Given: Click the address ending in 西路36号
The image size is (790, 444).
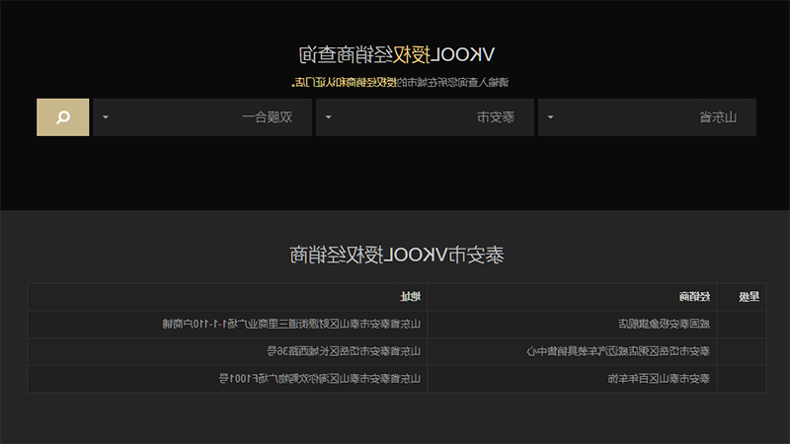Looking at the screenshot, I should point(343,351).
